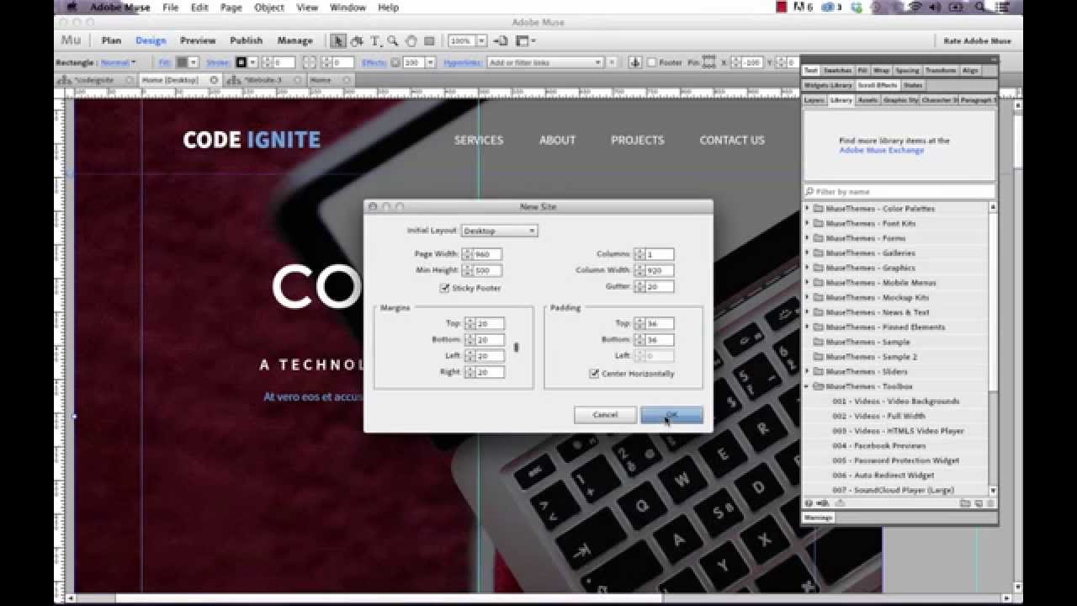Select the Zoom magnifier tool
This screenshot has width=1077, height=606.
393,40
